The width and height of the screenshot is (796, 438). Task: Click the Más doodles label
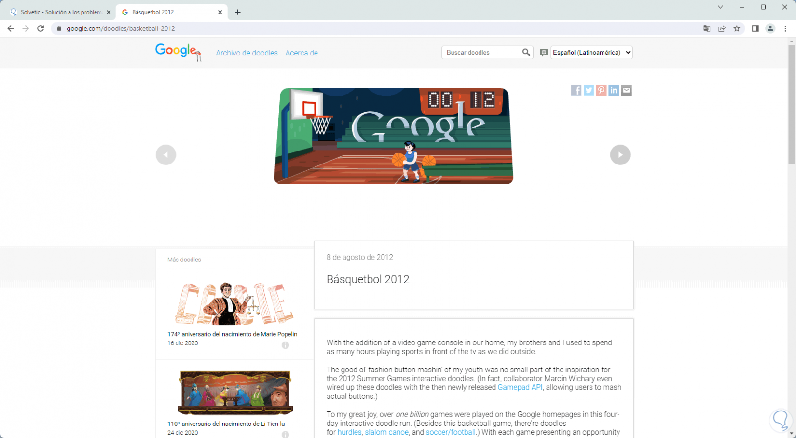coord(184,260)
